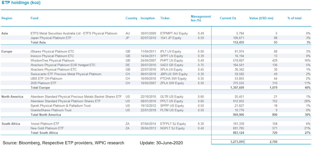Click ticker IPLT LN Equity

tap(171, 52)
